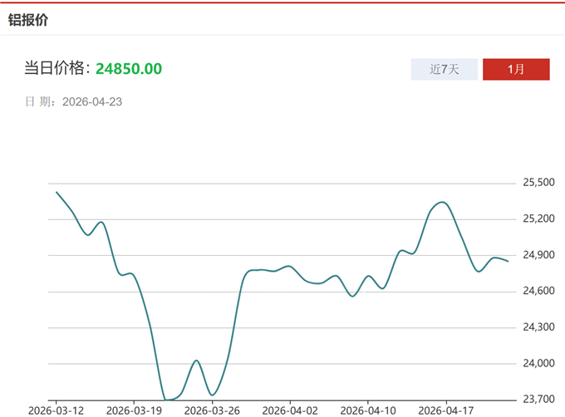Select x-axis date 2026-04-02

click(290, 410)
